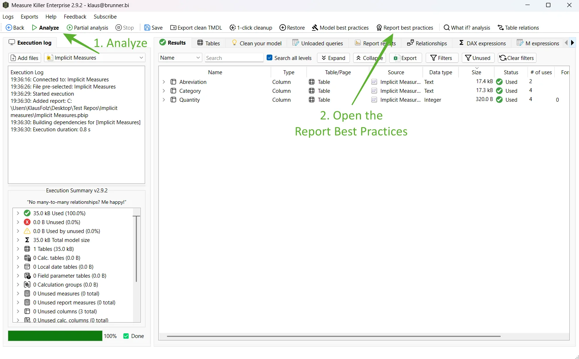Open the Name search field dropdown
The image size is (579, 359).
pyautogui.click(x=180, y=58)
